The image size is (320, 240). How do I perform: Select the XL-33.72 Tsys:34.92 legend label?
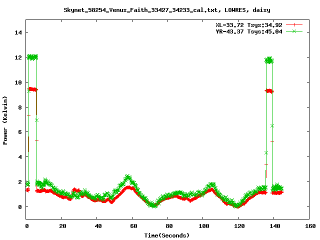[x=249, y=25]
